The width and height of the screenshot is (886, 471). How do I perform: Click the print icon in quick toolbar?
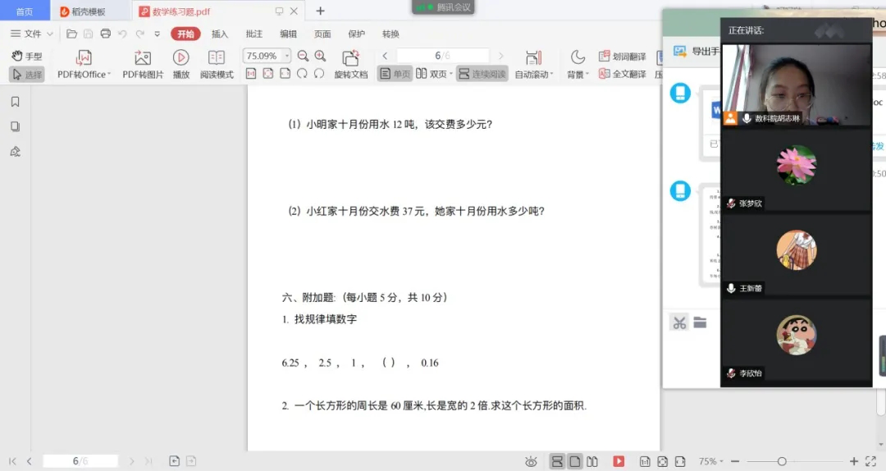pos(105,34)
